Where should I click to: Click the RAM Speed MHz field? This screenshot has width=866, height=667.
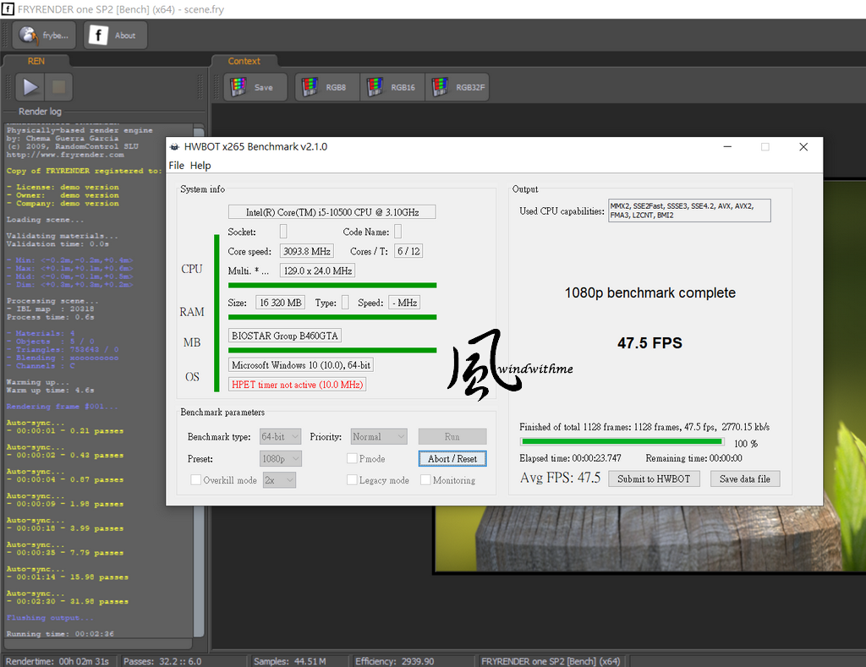(x=404, y=303)
